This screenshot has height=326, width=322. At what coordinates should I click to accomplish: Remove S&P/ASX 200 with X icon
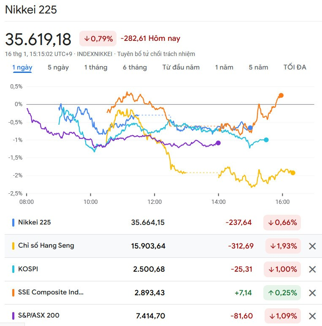(312, 316)
